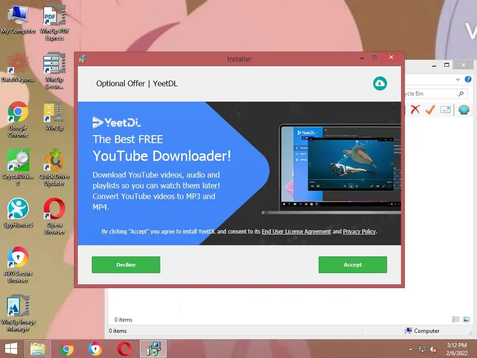The width and height of the screenshot is (477, 358).
Task: Click search magnifier in Recycle Bin search box
Action: click(461, 93)
